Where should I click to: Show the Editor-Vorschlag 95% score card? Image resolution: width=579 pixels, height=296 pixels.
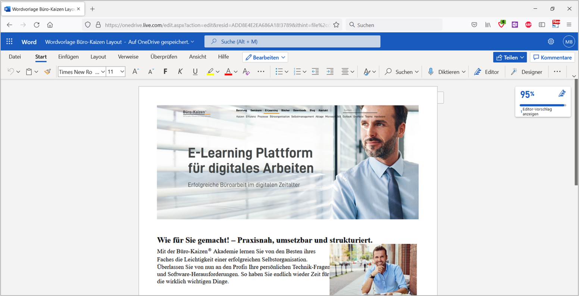[x=543, y=102]
